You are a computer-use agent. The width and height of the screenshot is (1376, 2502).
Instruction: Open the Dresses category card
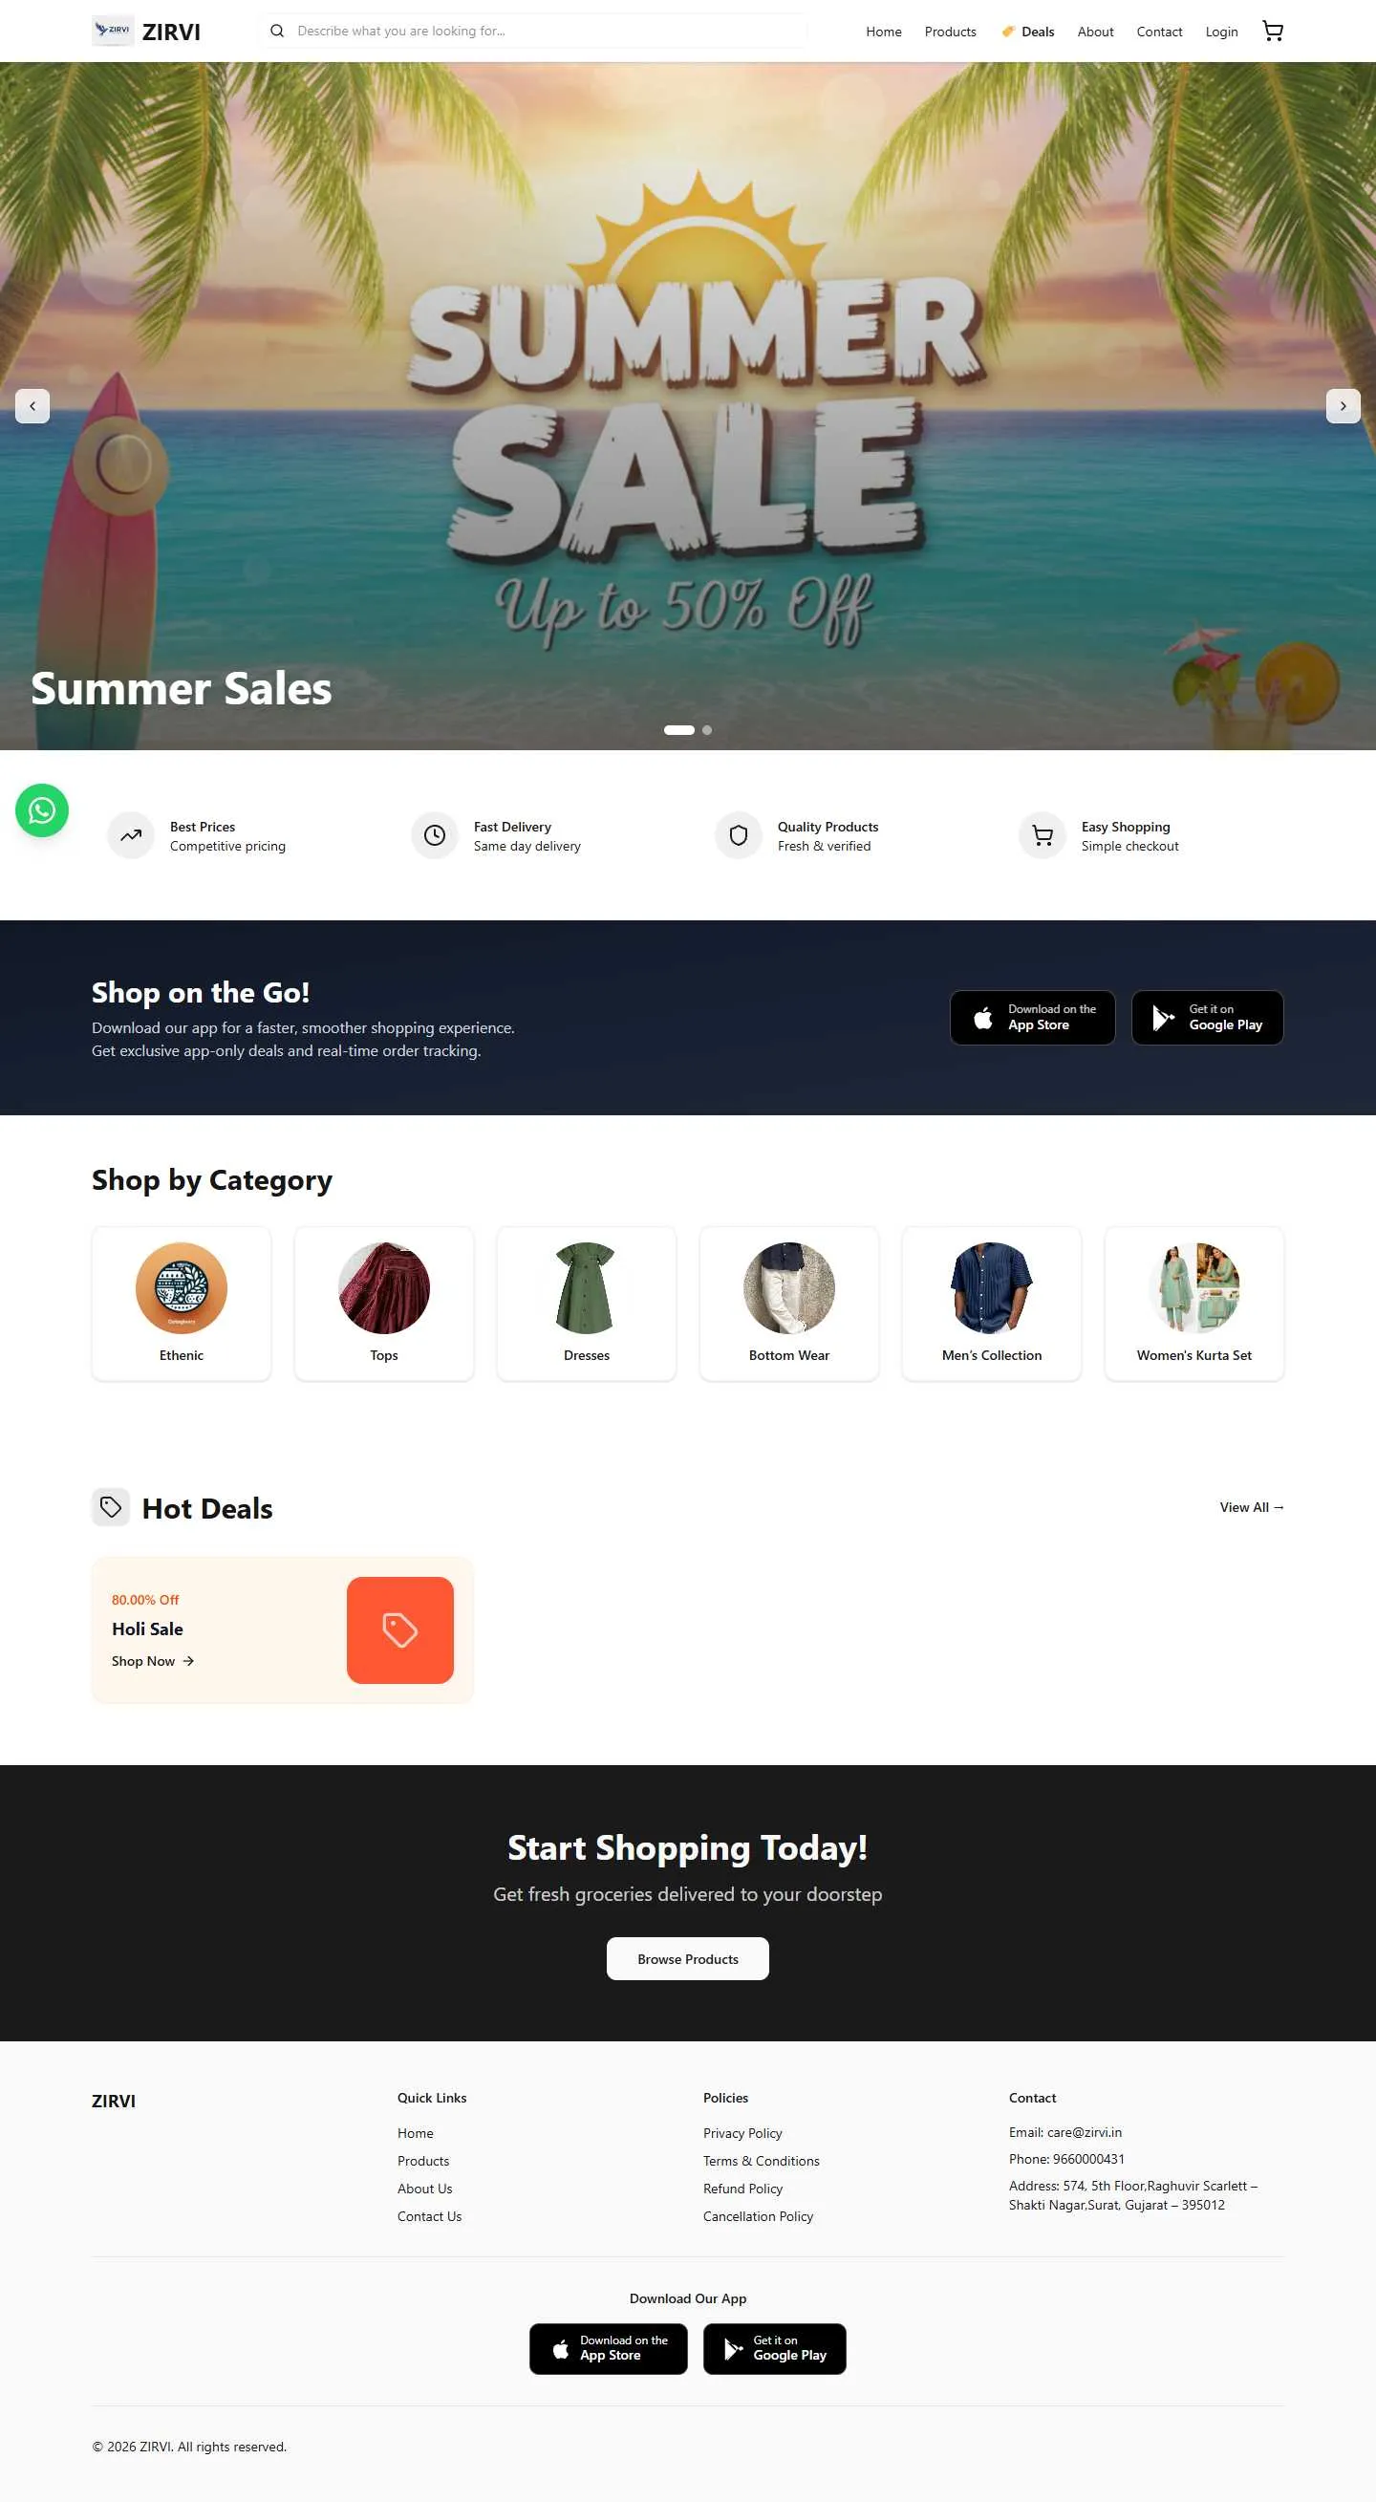pyautogui.click(x=587, y=1304)
